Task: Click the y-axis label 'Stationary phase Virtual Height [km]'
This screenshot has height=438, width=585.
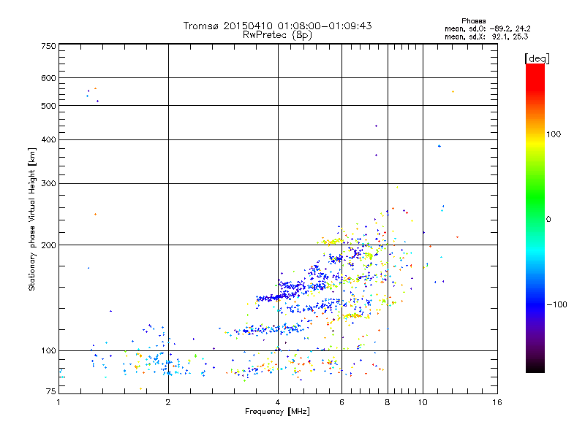Action: (x=32, y=220)
